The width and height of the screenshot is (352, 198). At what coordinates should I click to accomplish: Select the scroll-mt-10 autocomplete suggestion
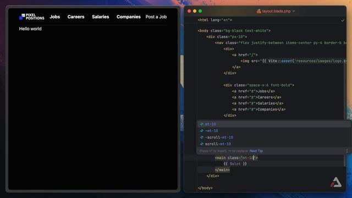click(274, 144)
